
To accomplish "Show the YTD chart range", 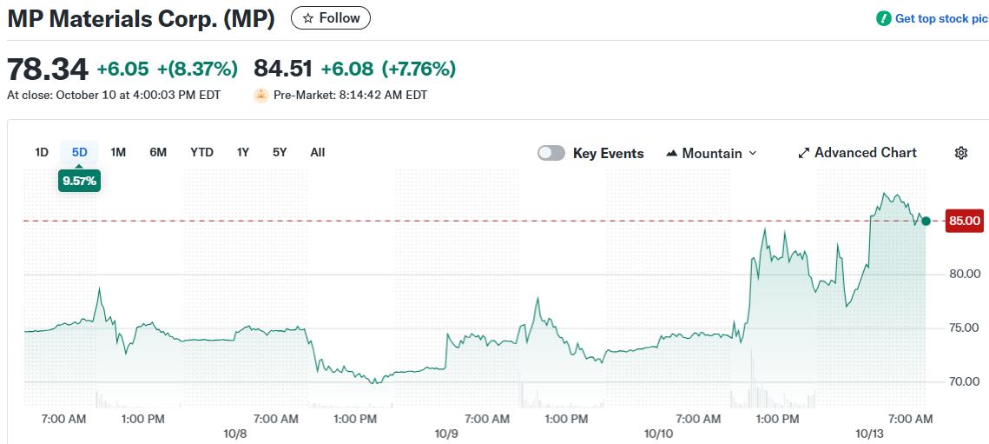I will pyautogui.click(x=201, y=152).
